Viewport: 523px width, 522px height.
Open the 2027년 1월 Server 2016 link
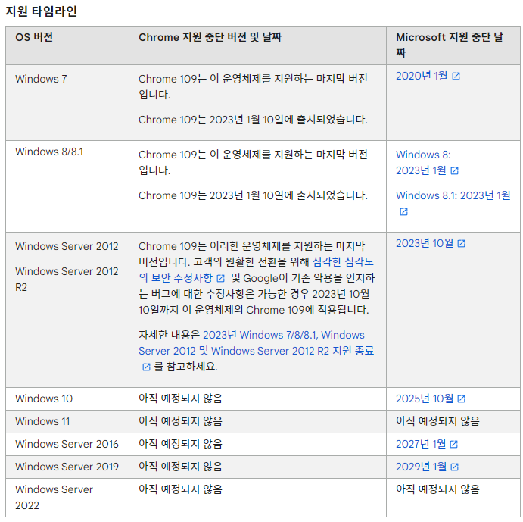[421, 444]
